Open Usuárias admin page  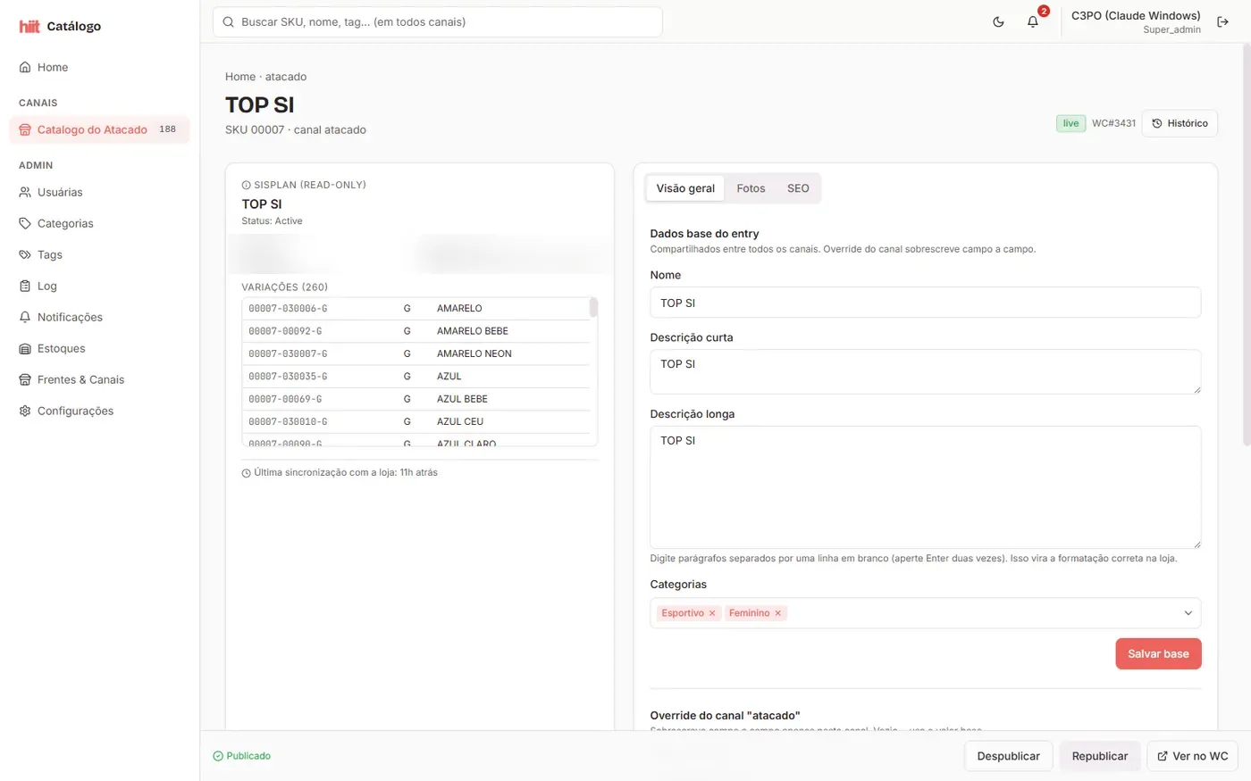click(99, 192)
